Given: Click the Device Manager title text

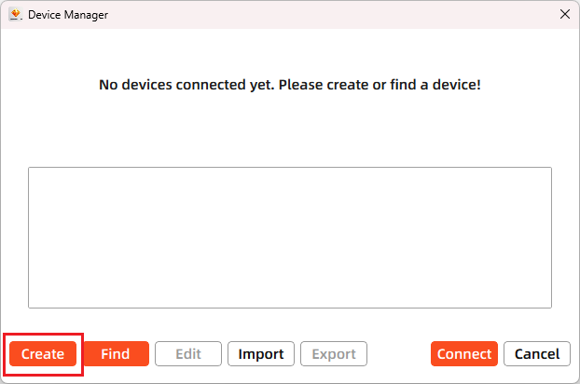Looking at the screenshot, I should coord(68,15).
